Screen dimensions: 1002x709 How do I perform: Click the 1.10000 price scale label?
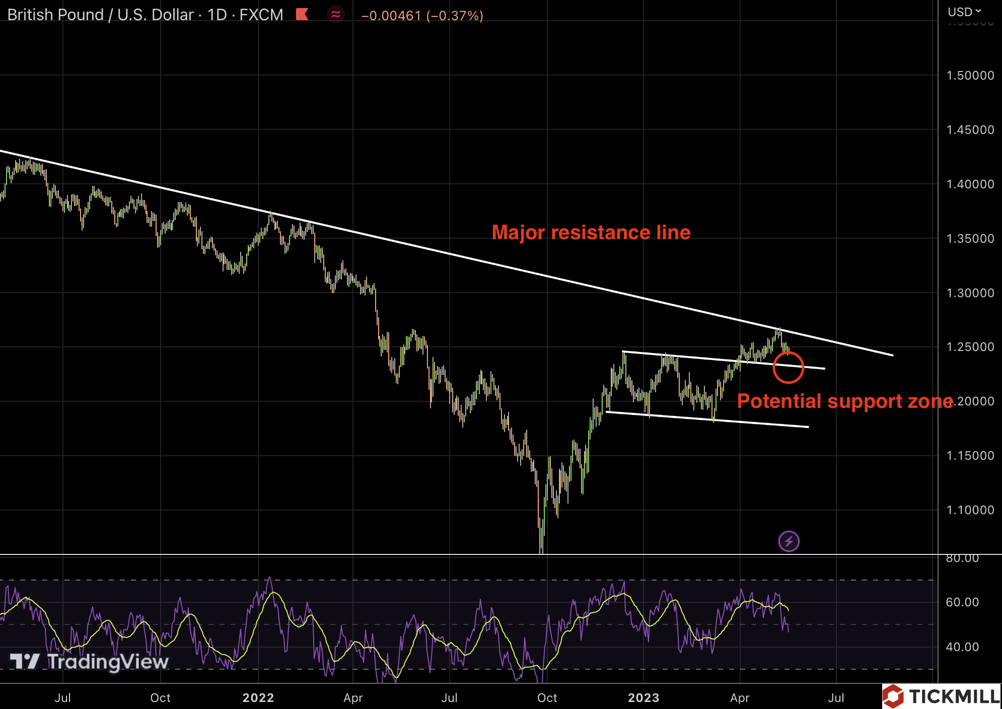coord(970,510)
